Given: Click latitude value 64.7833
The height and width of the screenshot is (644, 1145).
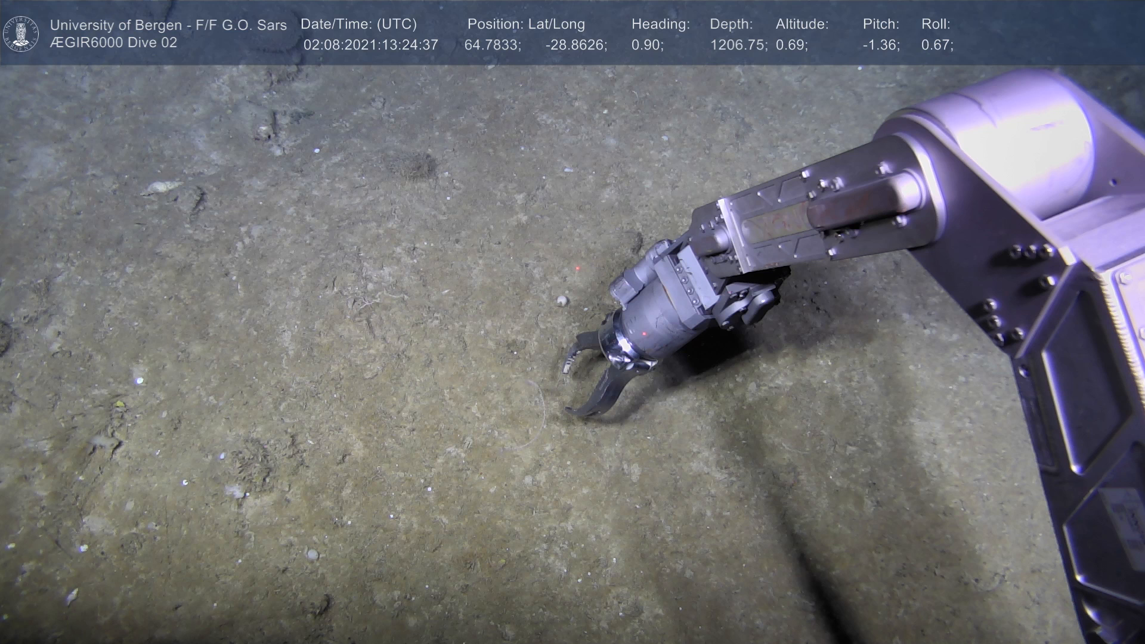Looking at the screenshot, I should [x=493, y=45].
